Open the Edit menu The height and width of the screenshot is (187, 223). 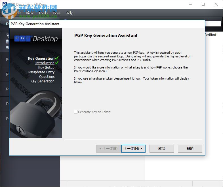(18, 13)
